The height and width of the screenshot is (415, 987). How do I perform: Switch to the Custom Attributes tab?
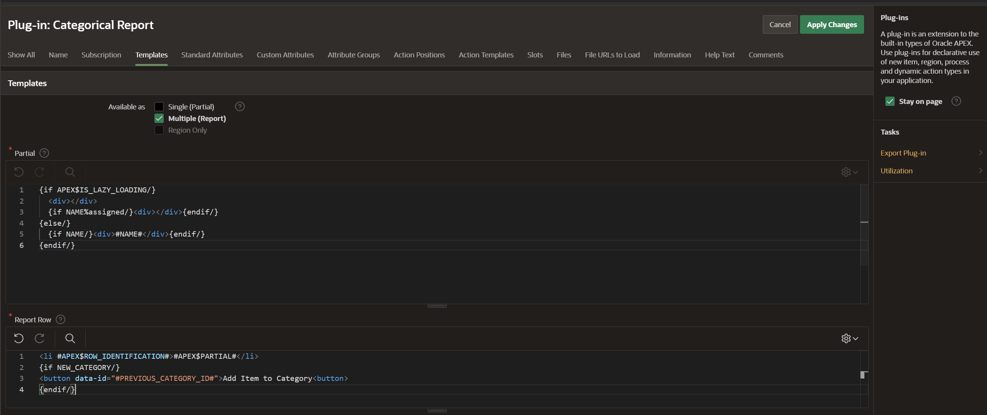pyautogui.click(x=285, y=55)
